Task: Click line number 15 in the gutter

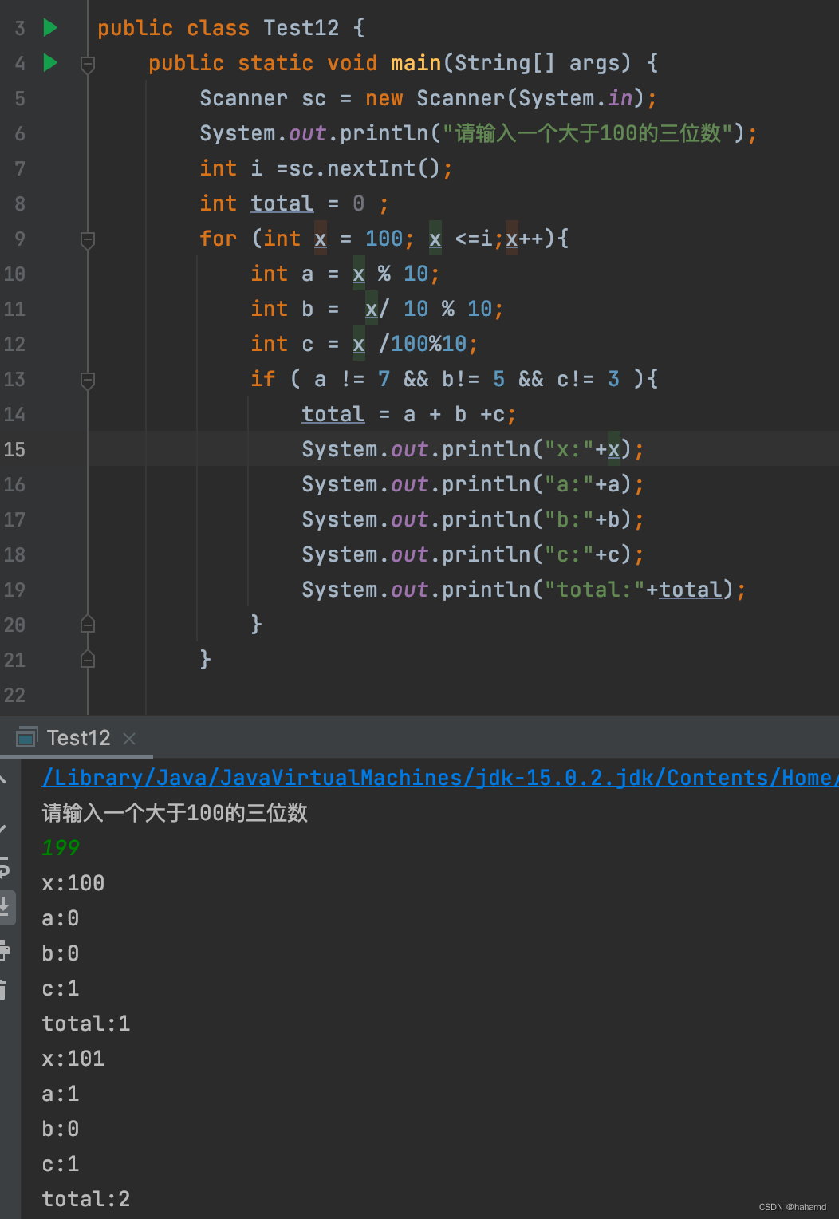Action: coord(14,449)
